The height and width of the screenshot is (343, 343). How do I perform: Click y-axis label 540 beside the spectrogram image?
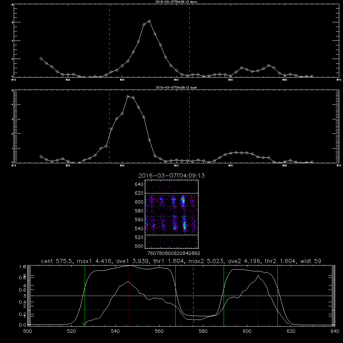pos(139,228)
